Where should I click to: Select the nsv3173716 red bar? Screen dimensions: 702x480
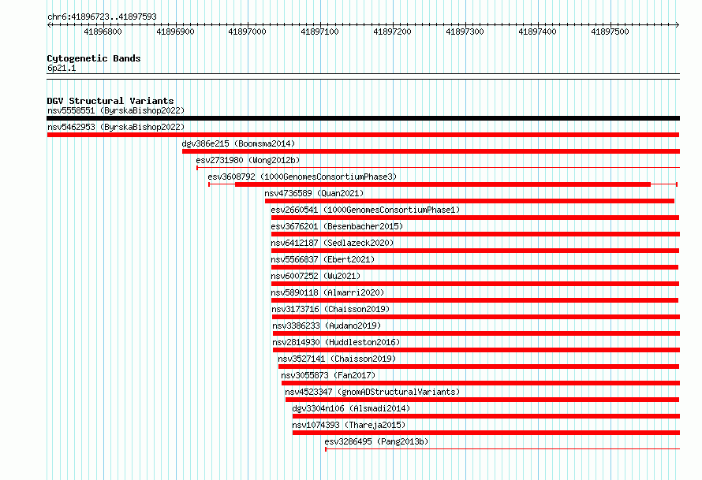(x=476, y=317)
